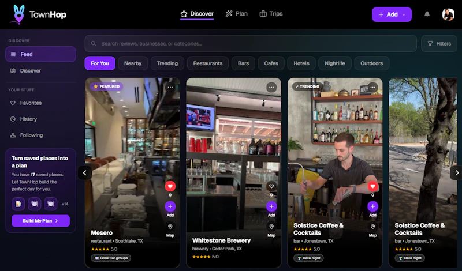462x271 pixels.
Task: Click the Mesero 5.0 star rating
Action: point(104,249)
